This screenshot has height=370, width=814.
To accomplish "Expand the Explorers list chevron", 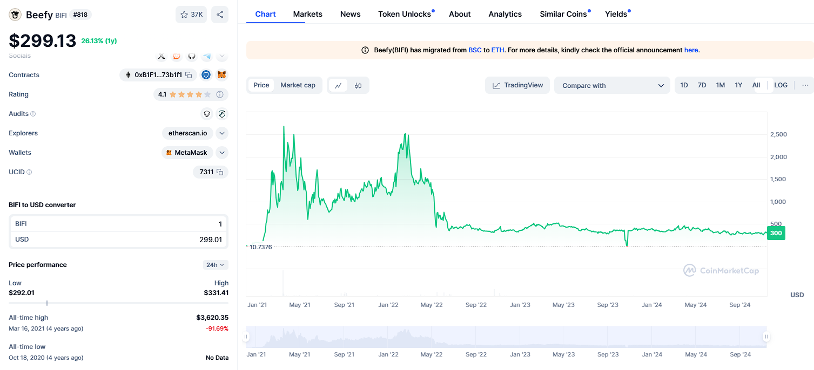I will coord(221,133).
